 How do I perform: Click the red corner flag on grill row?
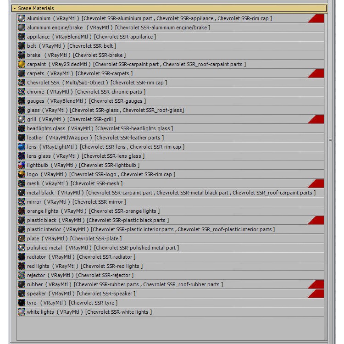[x=317, y=120]
